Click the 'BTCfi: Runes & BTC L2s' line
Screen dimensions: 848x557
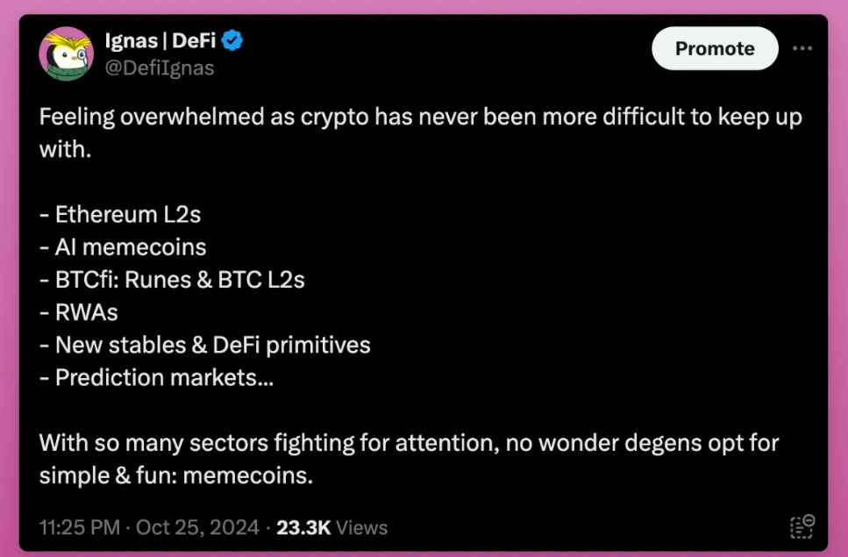172,280
